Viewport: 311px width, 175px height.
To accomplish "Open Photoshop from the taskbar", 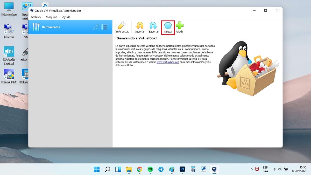I will [182, 169].
